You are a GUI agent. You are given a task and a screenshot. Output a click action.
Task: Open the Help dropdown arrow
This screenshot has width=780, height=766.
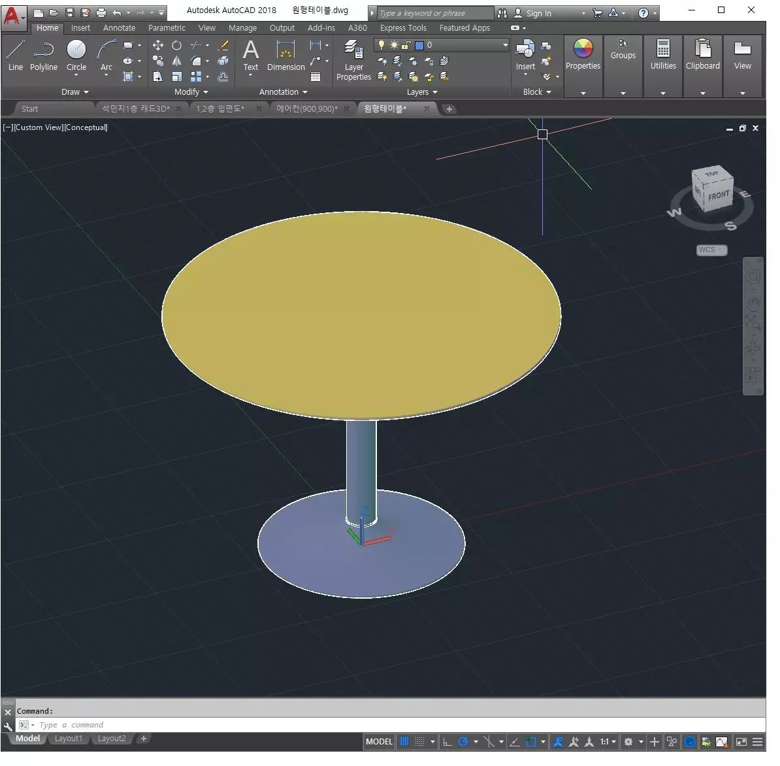[655, 14]
